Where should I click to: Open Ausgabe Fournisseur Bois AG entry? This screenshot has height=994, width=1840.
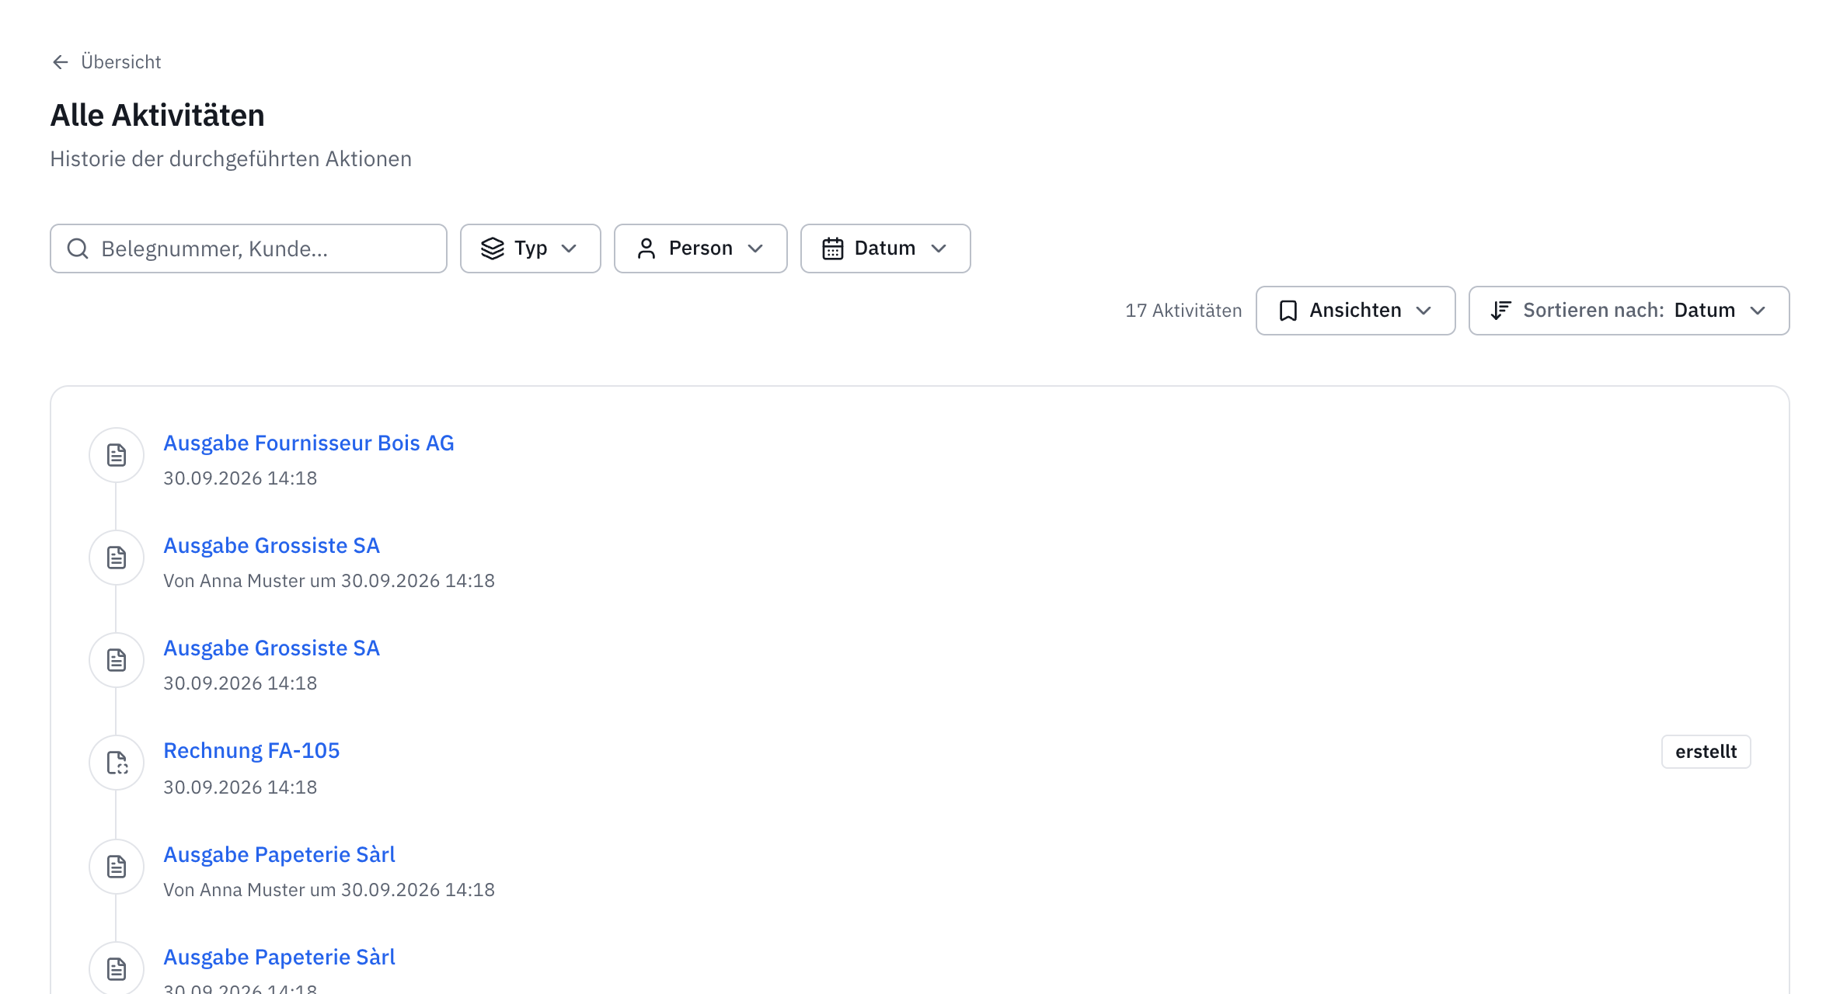(308, 443)
